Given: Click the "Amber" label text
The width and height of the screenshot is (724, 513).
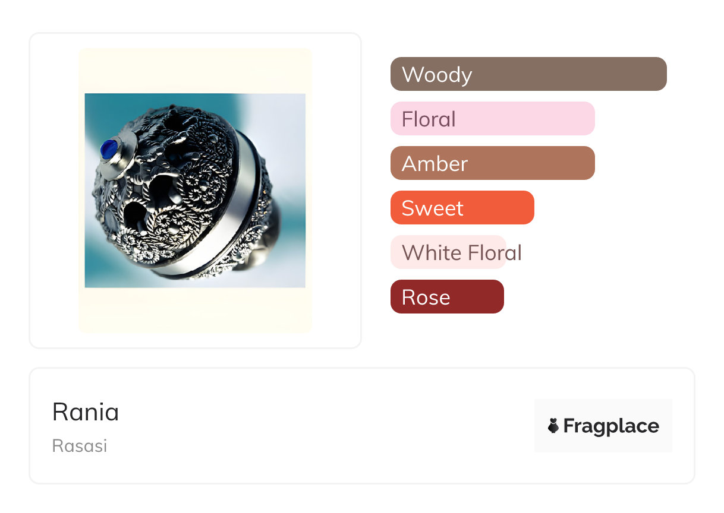Looking at the screenshot, I should coord(435,164).
